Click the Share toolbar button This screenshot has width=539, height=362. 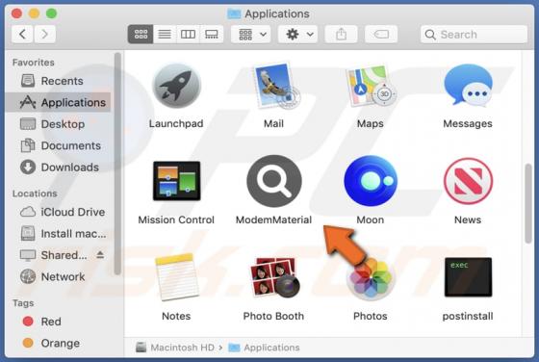point(341,34)
